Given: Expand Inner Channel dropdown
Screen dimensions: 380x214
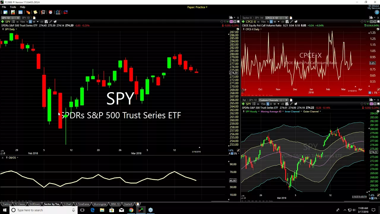Looking at the screenshot, I should 301,111.
